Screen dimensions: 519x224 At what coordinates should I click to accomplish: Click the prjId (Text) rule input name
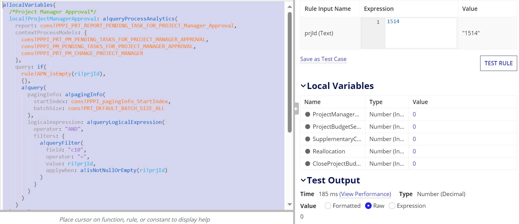319,33
